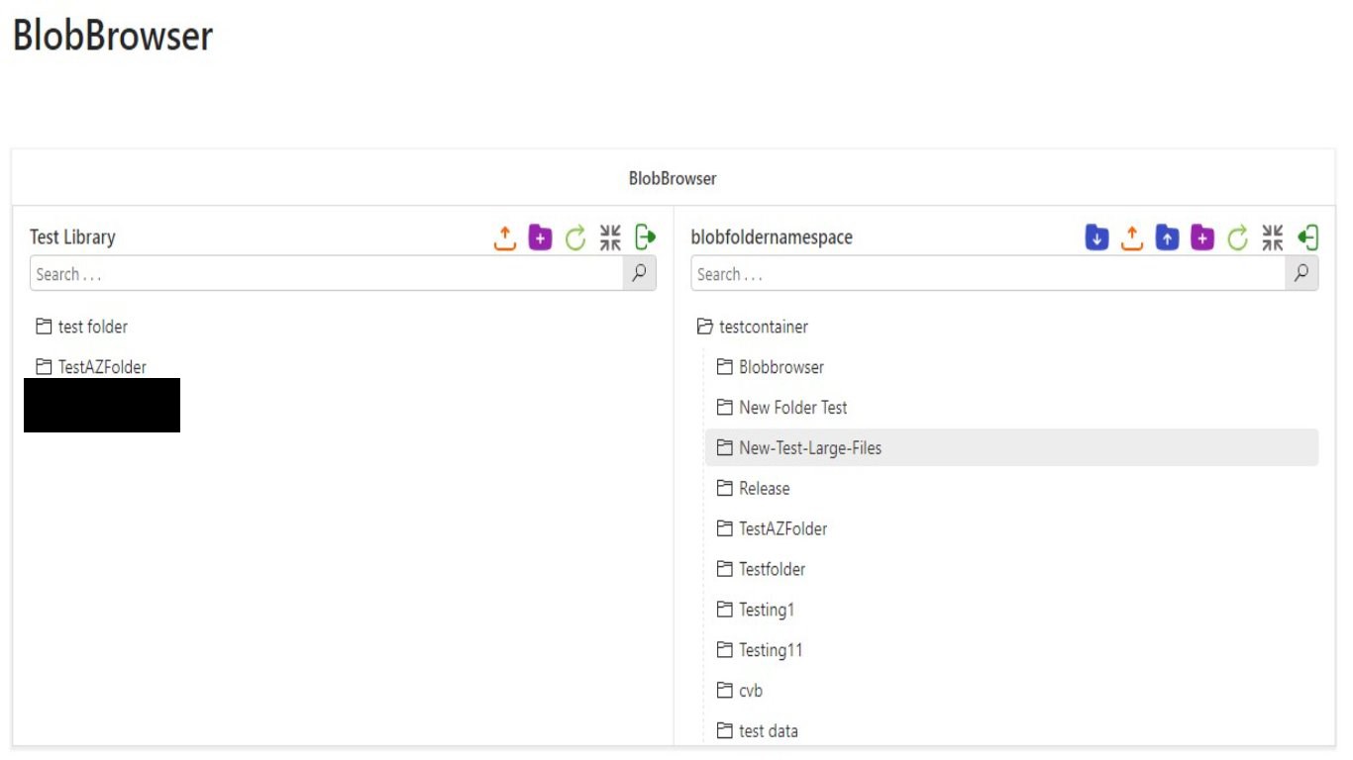Collapse all folders in Test Library
Viewport: 1353px width, 760px height.
pyautogui.click(x=610, y=237)
